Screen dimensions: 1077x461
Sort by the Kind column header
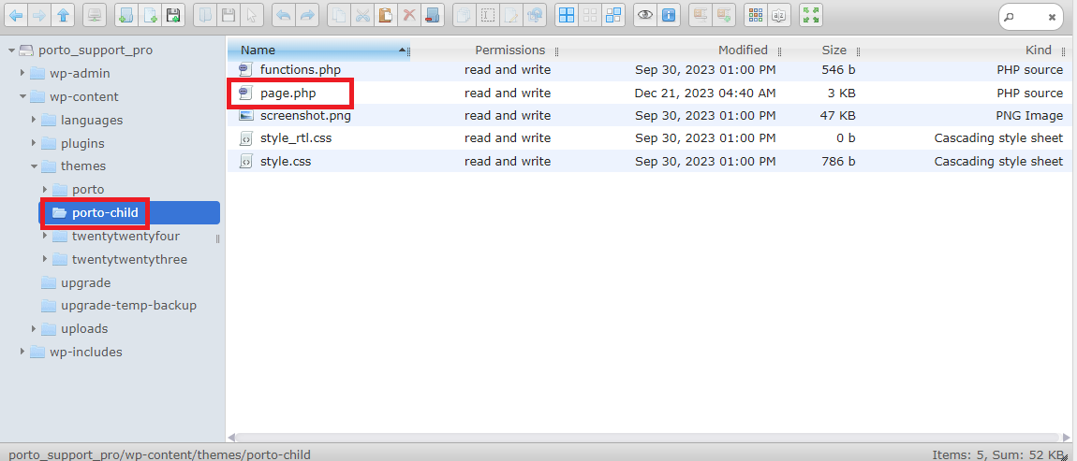[1039, 50]
